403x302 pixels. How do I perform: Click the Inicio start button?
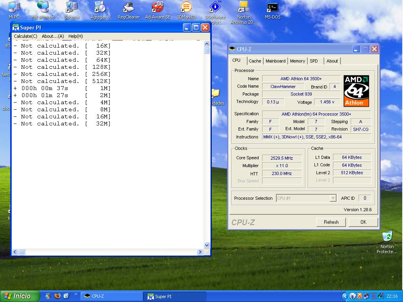tap(20, 296)
